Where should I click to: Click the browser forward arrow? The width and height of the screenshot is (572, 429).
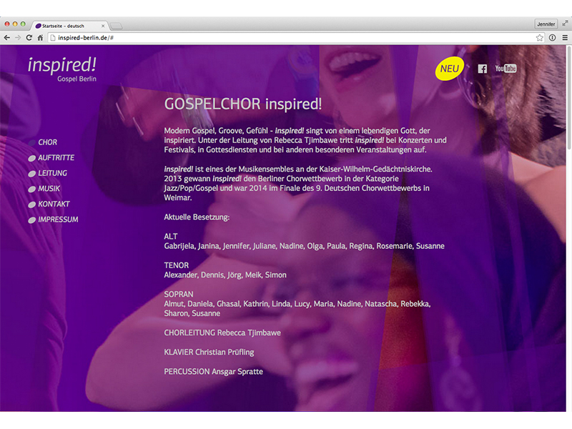18,38
